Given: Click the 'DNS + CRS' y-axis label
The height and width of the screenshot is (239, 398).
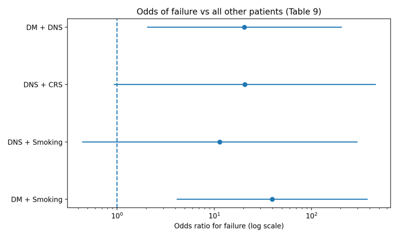Looking at the screenshot, I should pos(43,85).
